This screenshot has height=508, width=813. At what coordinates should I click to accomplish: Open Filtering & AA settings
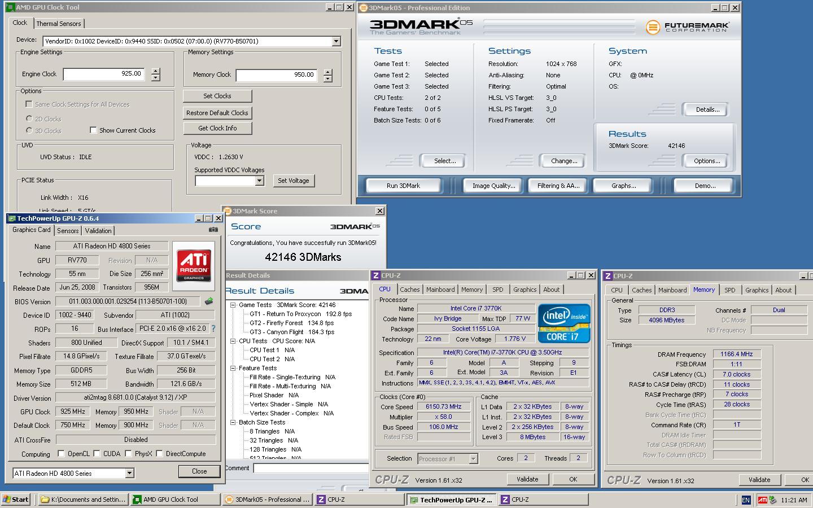coord(558,186)
